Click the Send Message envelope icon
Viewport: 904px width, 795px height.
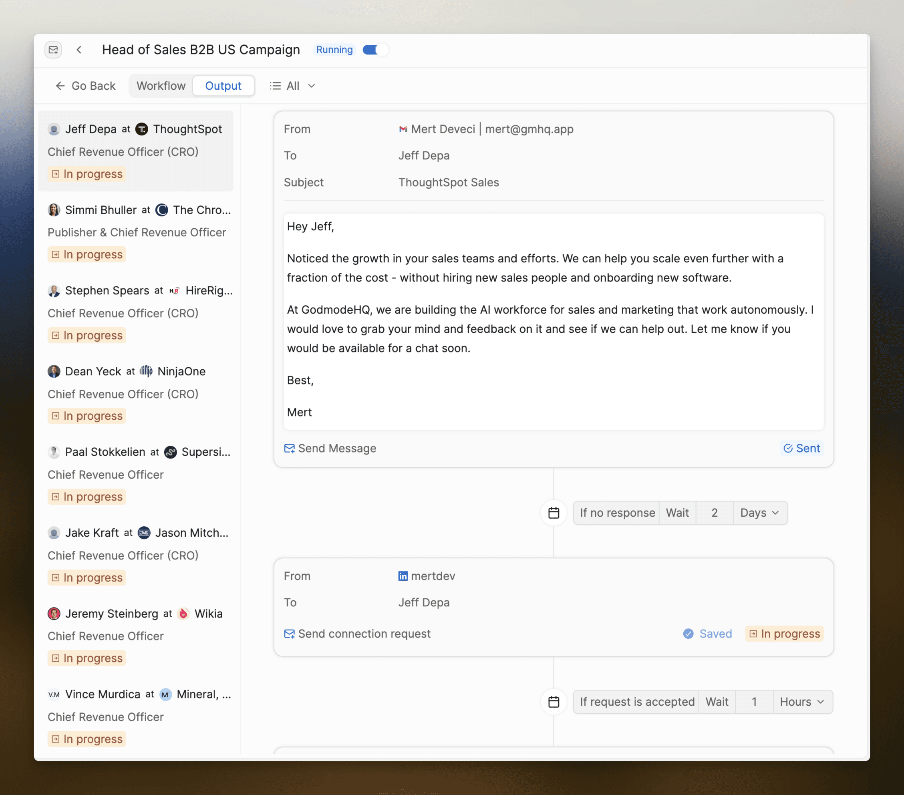pyautogui.click(x=289, y=448)
